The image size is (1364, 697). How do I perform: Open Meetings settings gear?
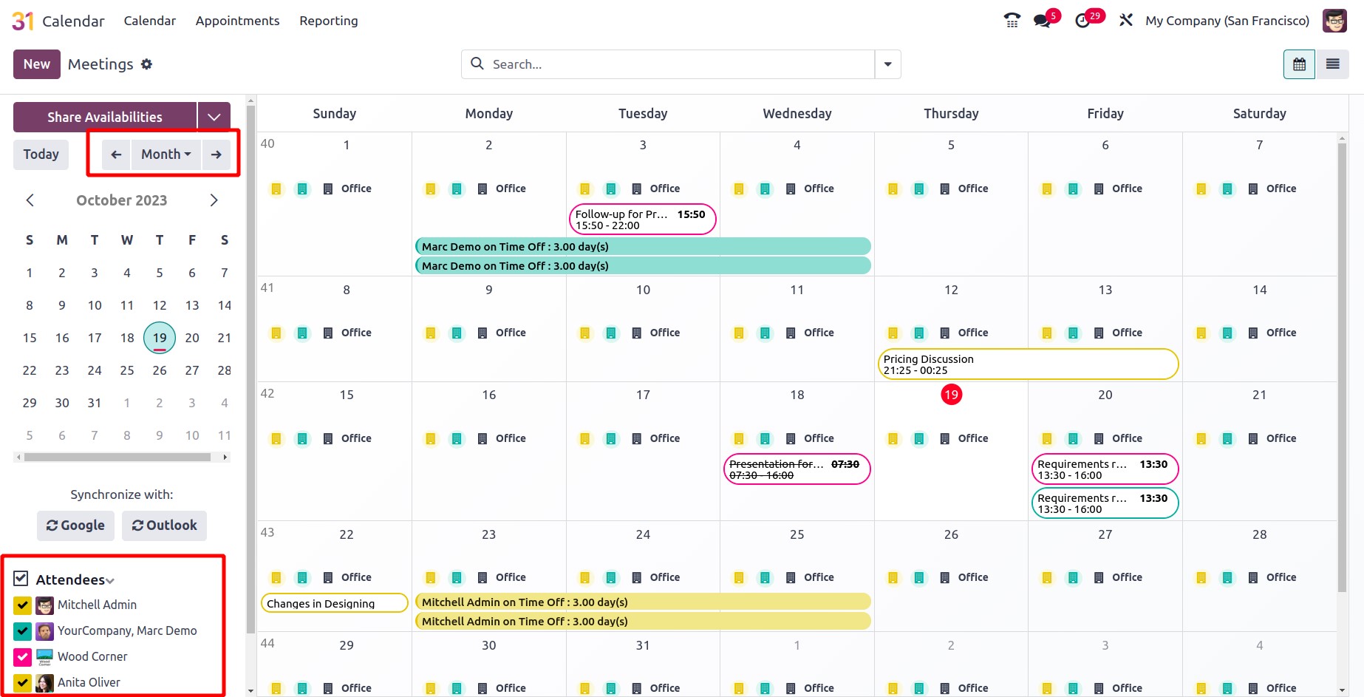pyautogui.click(x=146, y=64)
